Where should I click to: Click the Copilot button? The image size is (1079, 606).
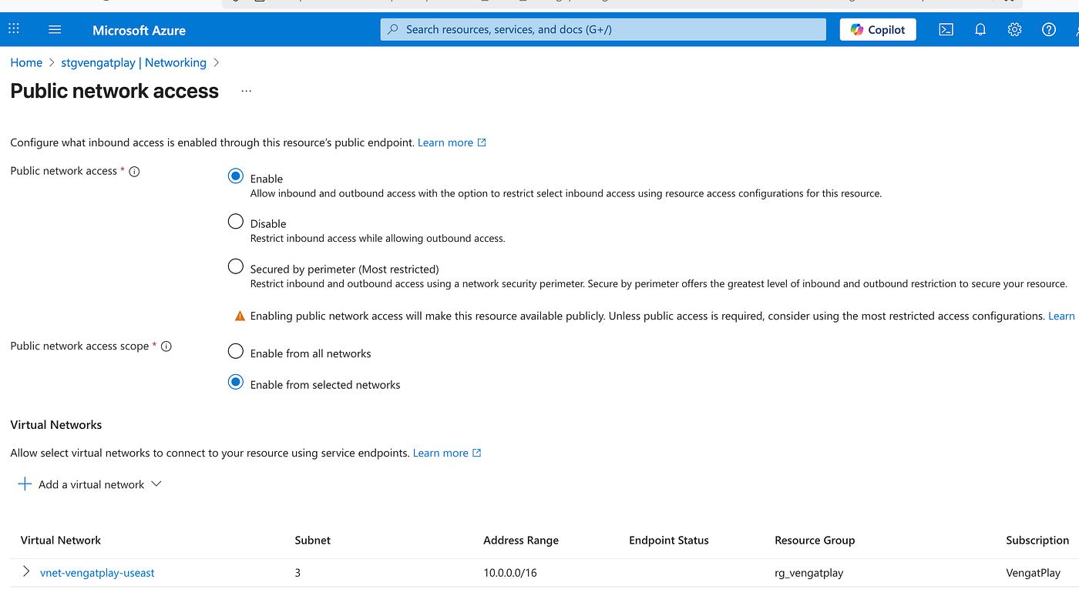pyautogui.click(x=878, y=29)
